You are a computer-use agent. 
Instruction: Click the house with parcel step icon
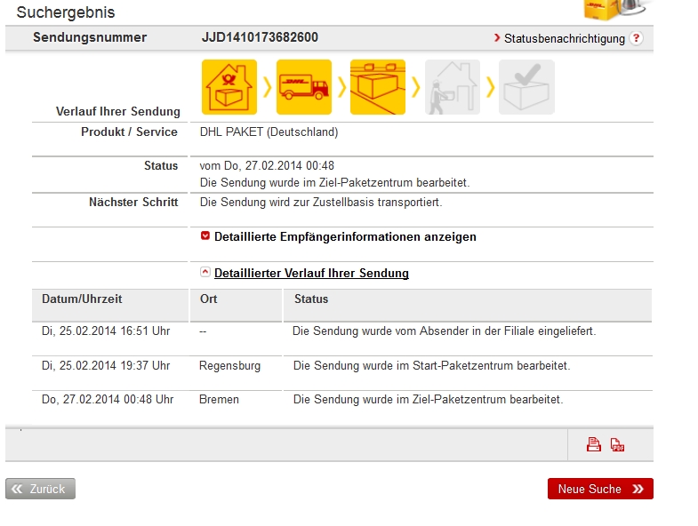pos(229,87)
